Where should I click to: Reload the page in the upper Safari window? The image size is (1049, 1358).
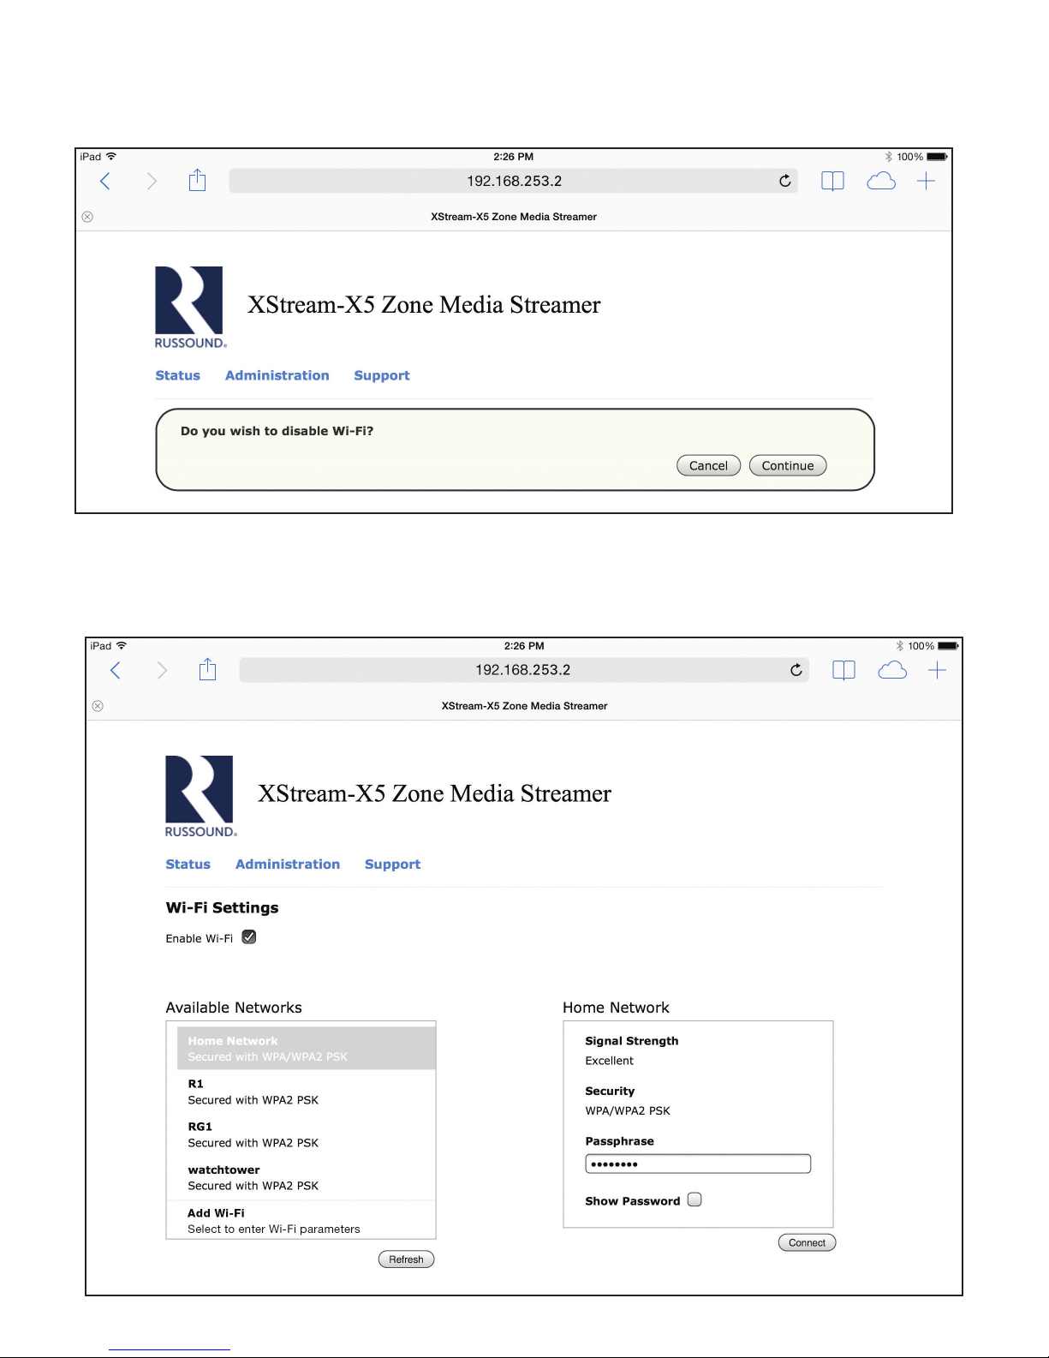point(784,181)
